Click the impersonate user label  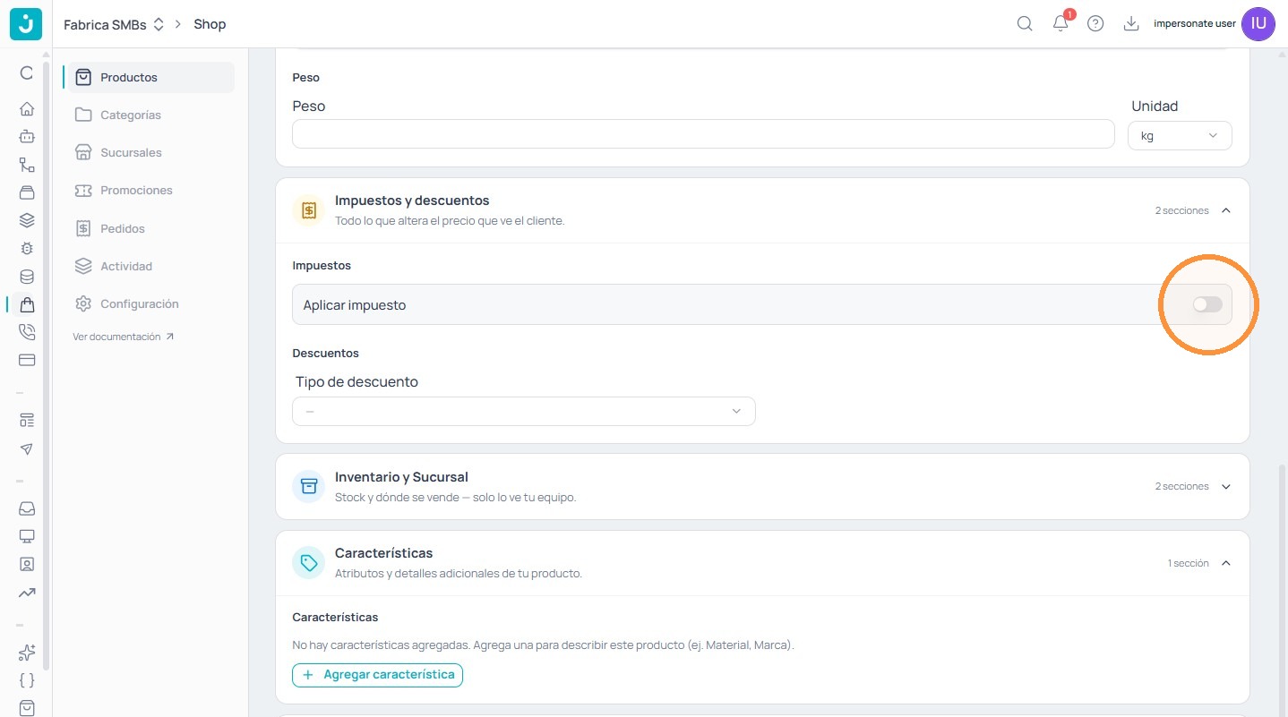pos(1195,24)
